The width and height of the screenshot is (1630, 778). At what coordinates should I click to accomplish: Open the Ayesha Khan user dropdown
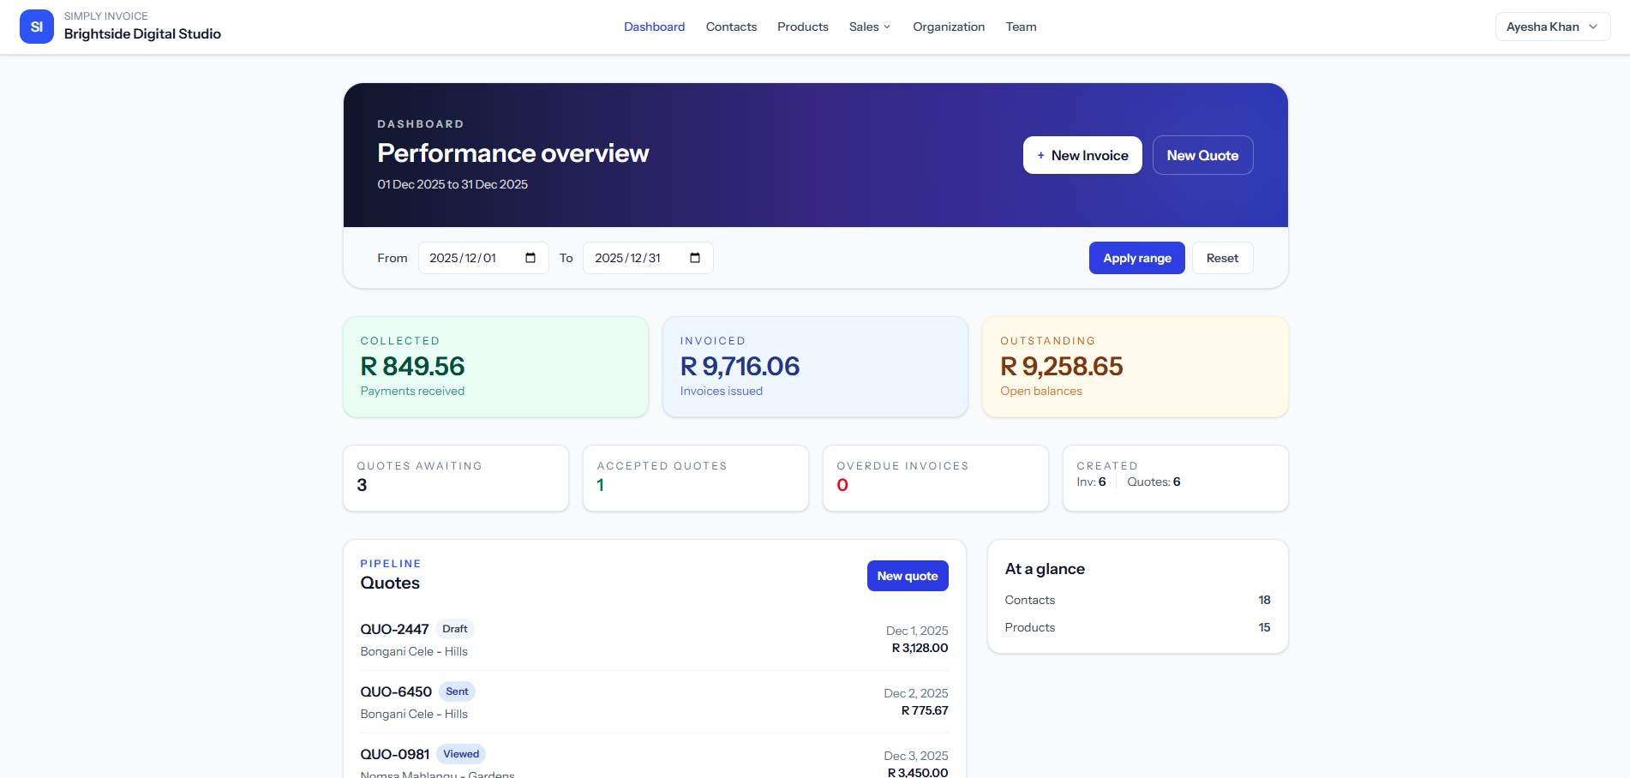tap(1553, 27)
